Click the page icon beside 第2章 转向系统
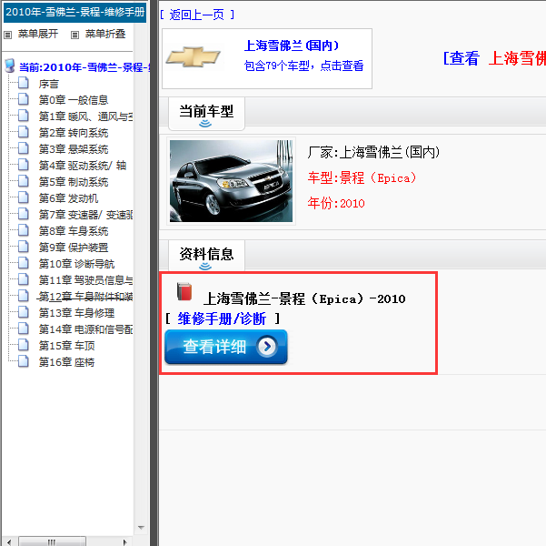Viewport: 546px width, 546px height. [x=24, y=132]
